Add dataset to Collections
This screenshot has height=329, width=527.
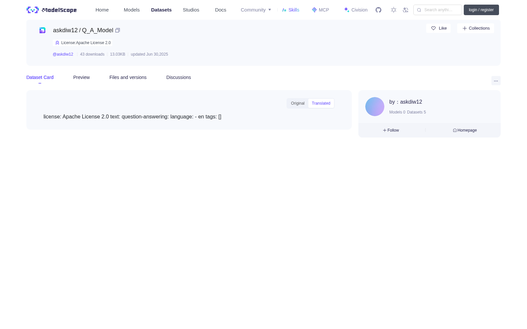pyautogui.click(x=476, y=28)
